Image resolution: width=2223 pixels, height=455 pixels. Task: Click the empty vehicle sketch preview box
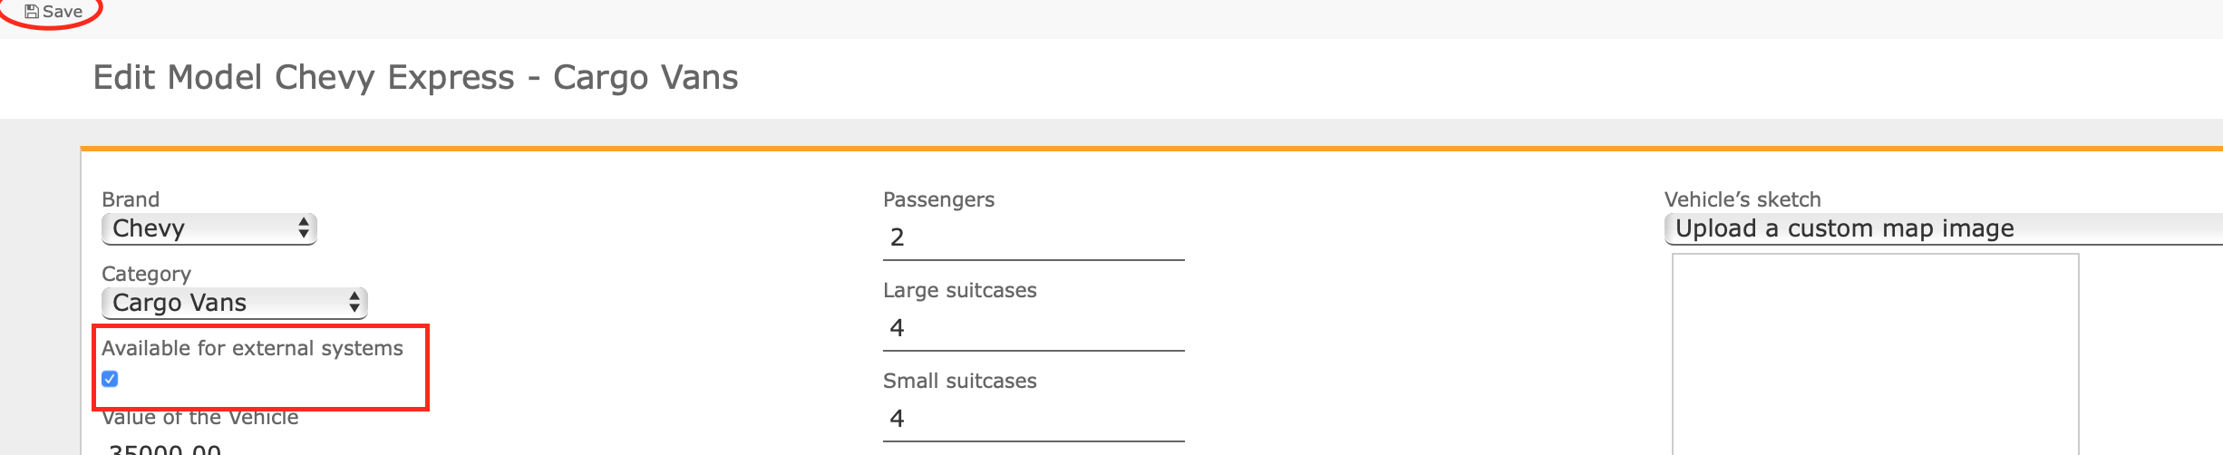click(1875, 354)
